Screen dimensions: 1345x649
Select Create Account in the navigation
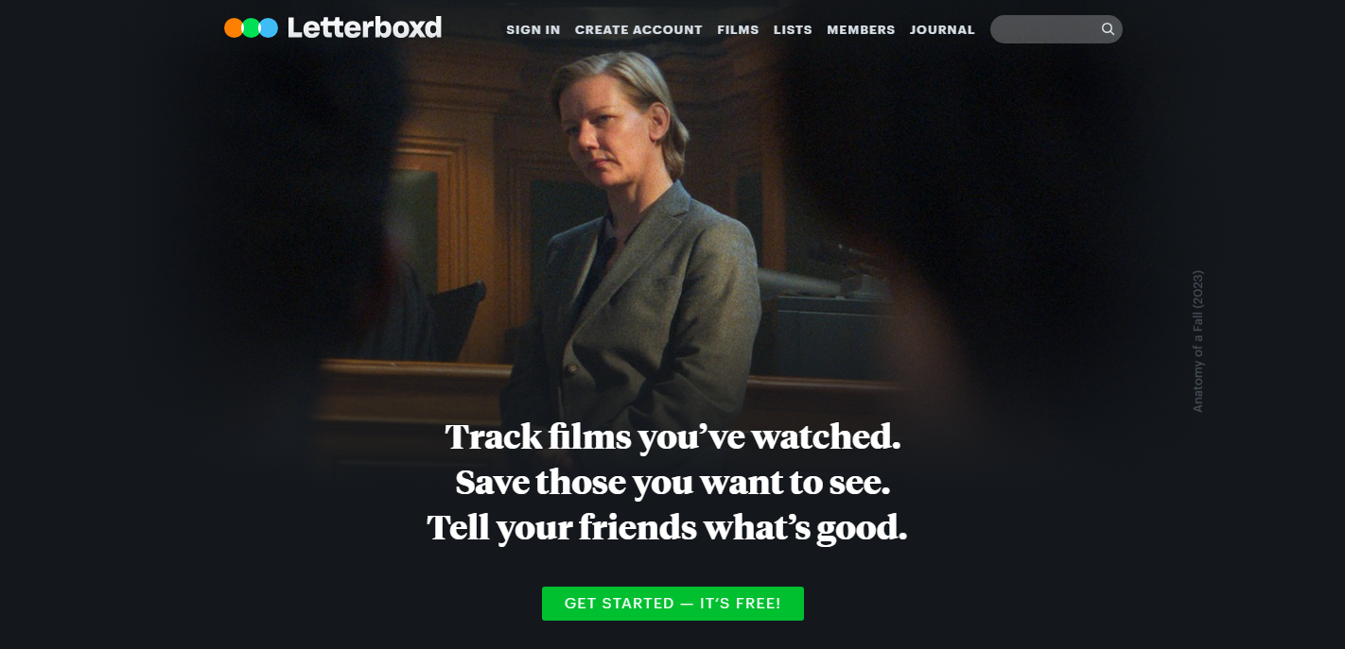pyautogui.click(x=638, y=29)
